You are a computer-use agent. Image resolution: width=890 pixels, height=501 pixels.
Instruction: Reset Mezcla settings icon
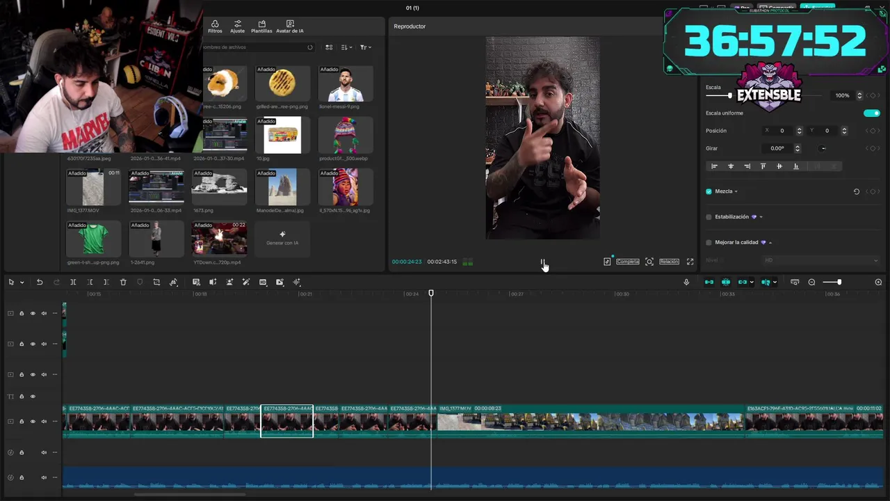coord(856,191)
